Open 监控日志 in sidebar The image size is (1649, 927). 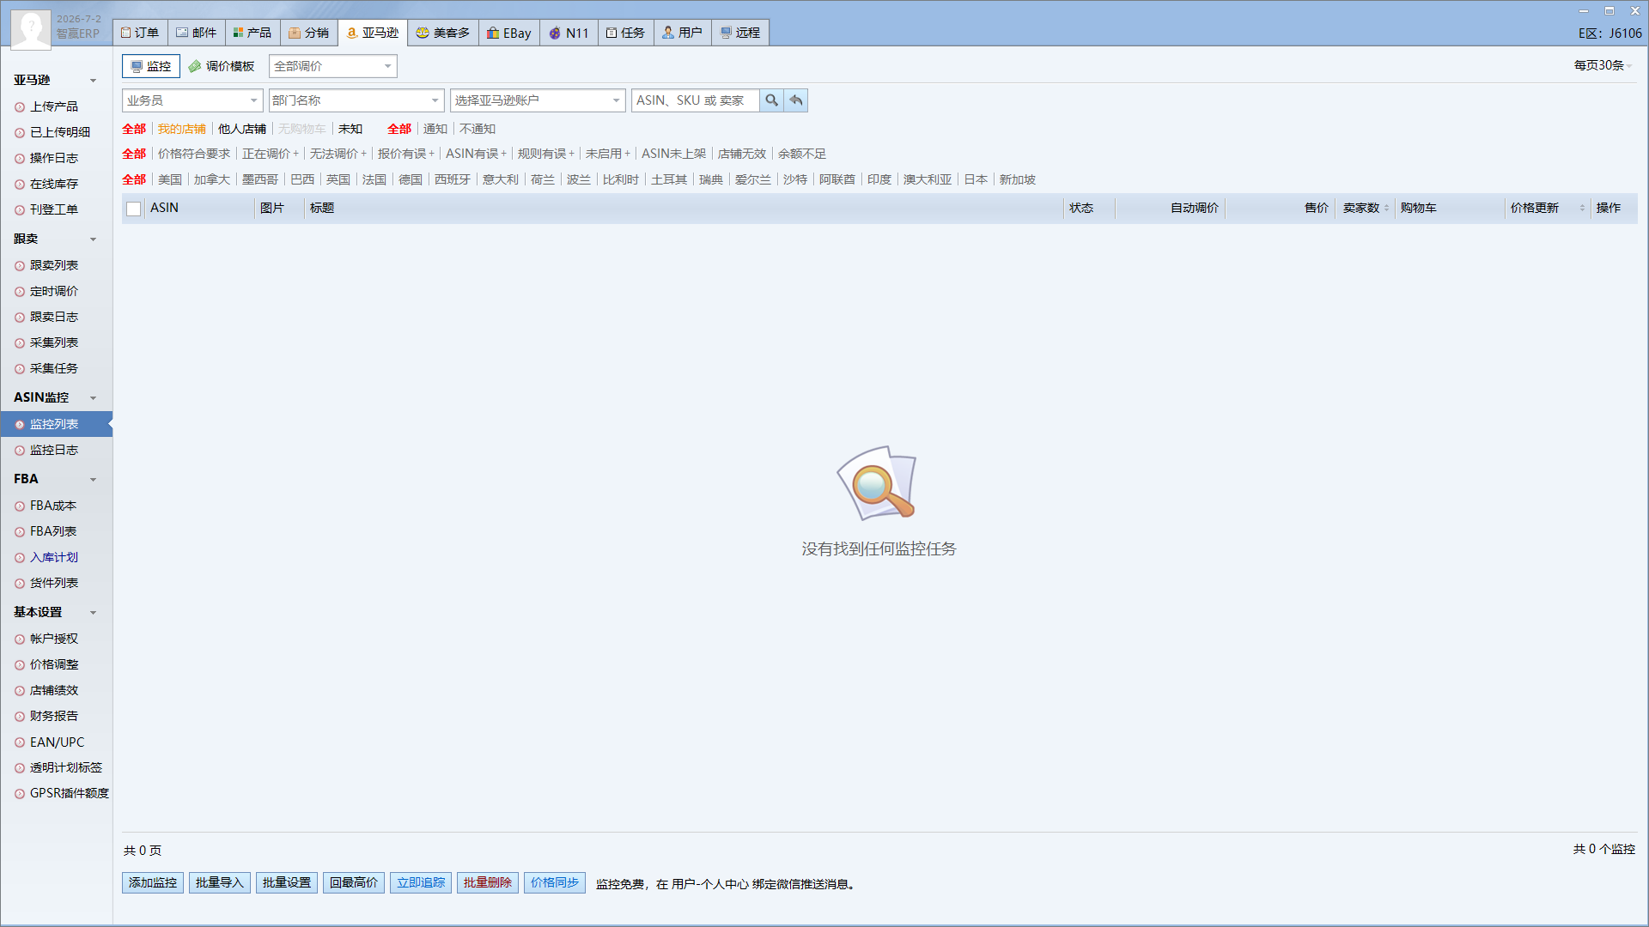click(54, 450)
